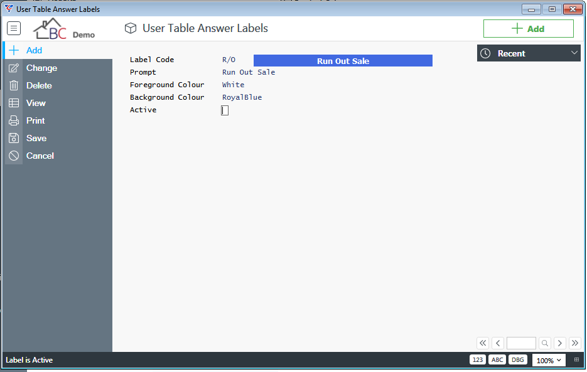Screen dimensions: 587x372
Task: Open the 100% zoom dropdown
Action: click(549, 361)
